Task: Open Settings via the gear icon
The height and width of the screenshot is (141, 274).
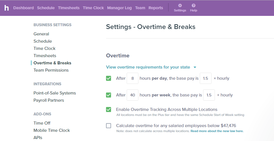Action: [180, 6]
